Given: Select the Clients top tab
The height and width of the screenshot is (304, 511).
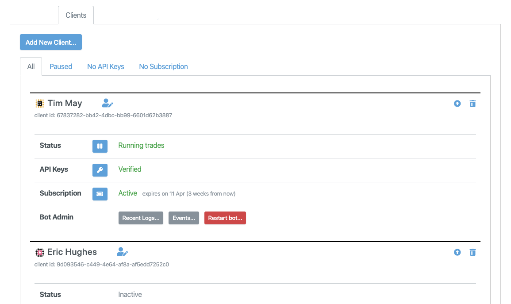Looking at the screenshot, I should (76, 15).
